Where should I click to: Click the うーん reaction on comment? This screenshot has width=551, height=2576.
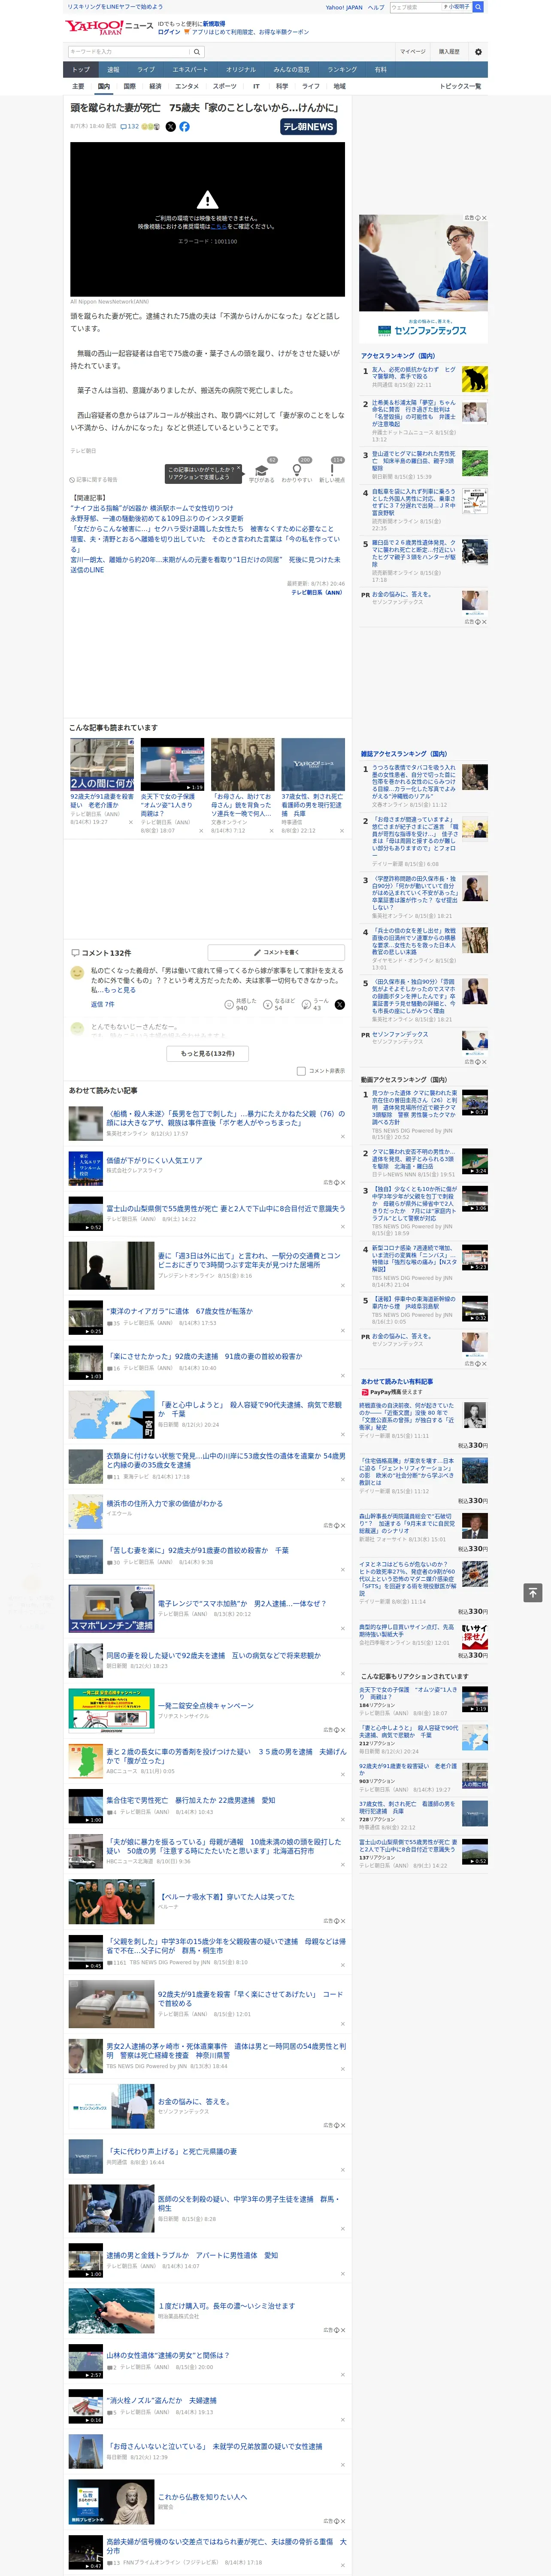[x=315, y=1004]
